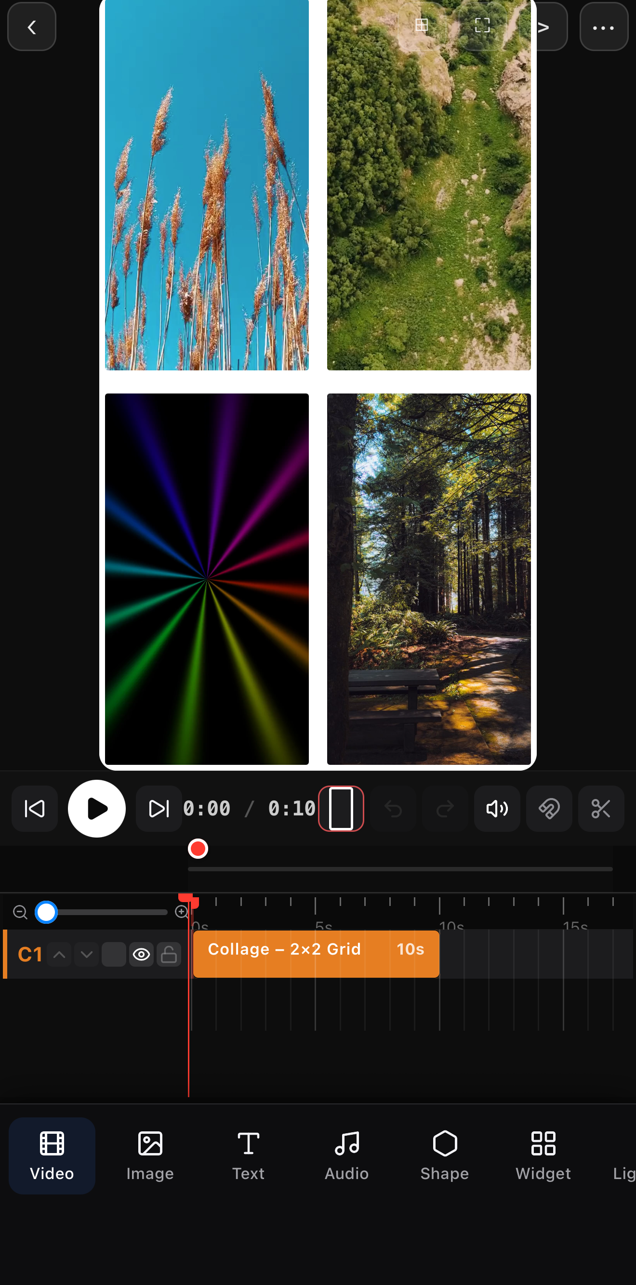Viewport: 636px width, 1285px height.
Task: Open the Image tab
Action: click(150, 1156)
